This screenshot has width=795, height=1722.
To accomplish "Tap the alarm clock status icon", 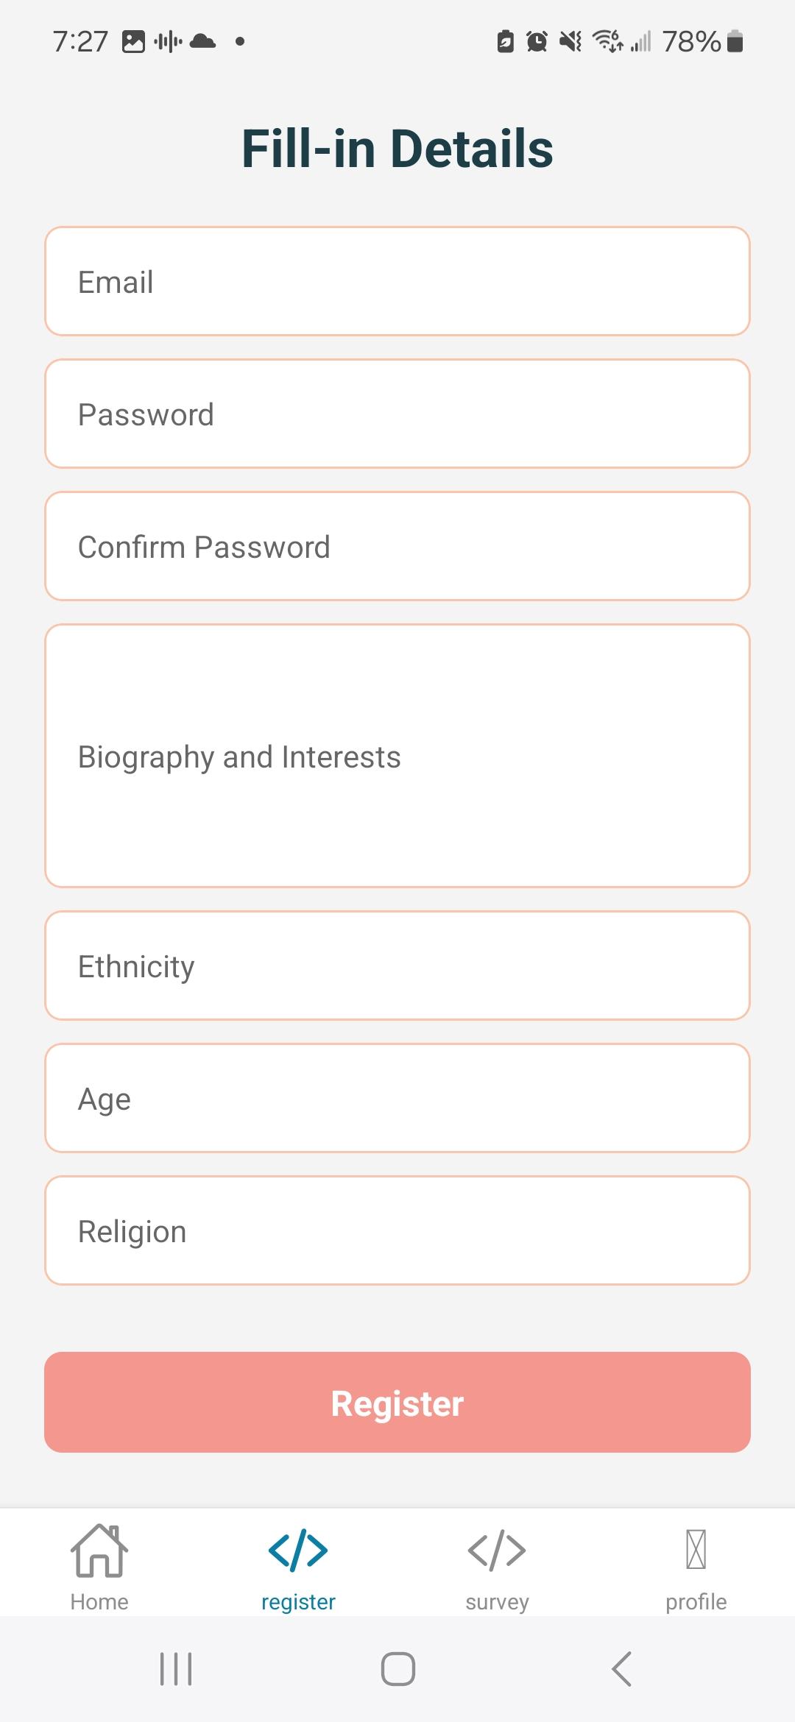I will coord(537,41).
